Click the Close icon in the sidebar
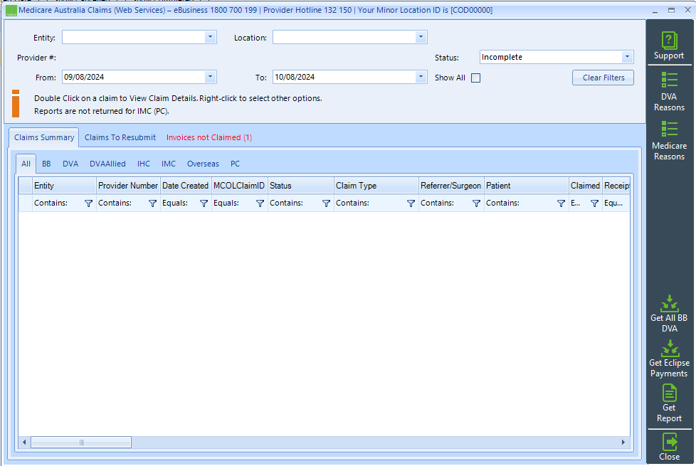This screenshot has width=696, height=466. pos(669,447)
